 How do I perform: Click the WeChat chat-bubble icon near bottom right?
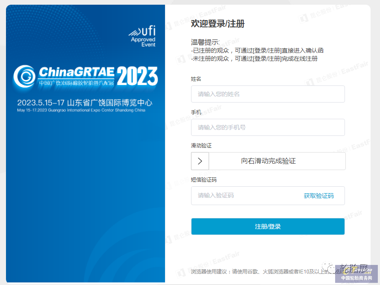327,266
